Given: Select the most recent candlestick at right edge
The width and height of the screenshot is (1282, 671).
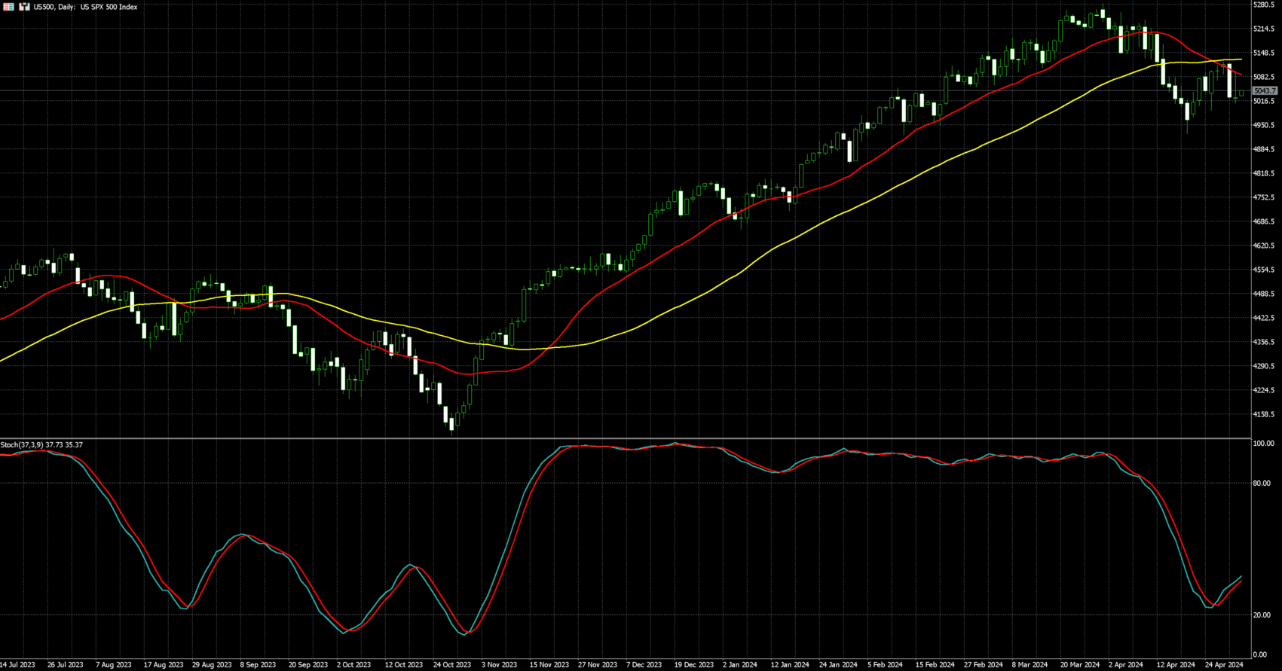Looking at the screenshot, I should (1241, 93).
